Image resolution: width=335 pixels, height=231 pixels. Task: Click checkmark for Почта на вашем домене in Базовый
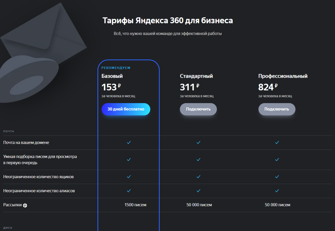pos(129,143)
